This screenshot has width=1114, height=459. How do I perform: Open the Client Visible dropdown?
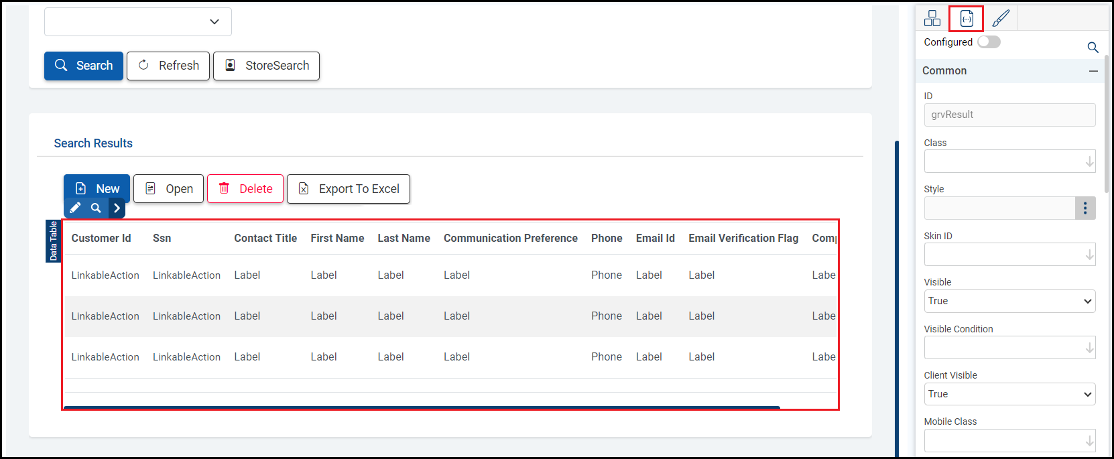point(1009,394)
